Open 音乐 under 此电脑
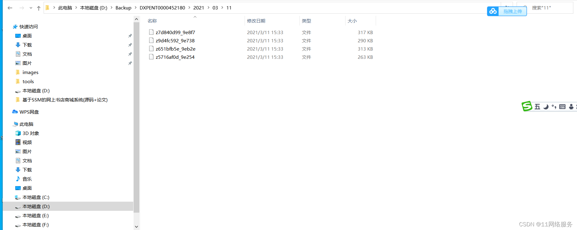Viewport: 577px width, 230px height. [x=27, y=179]
